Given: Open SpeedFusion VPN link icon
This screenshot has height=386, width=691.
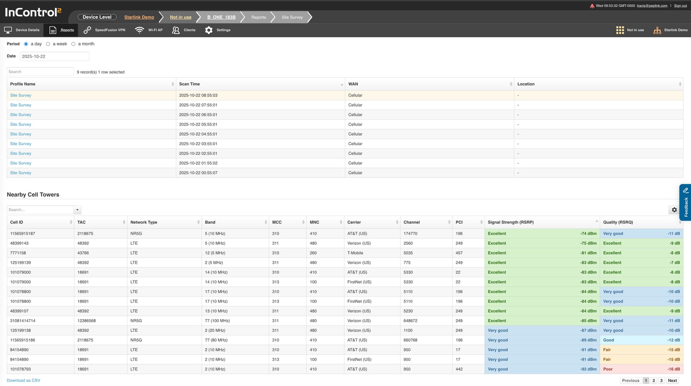Looking at the screenshot, I should pyautogui.click(x=87, y=30).
